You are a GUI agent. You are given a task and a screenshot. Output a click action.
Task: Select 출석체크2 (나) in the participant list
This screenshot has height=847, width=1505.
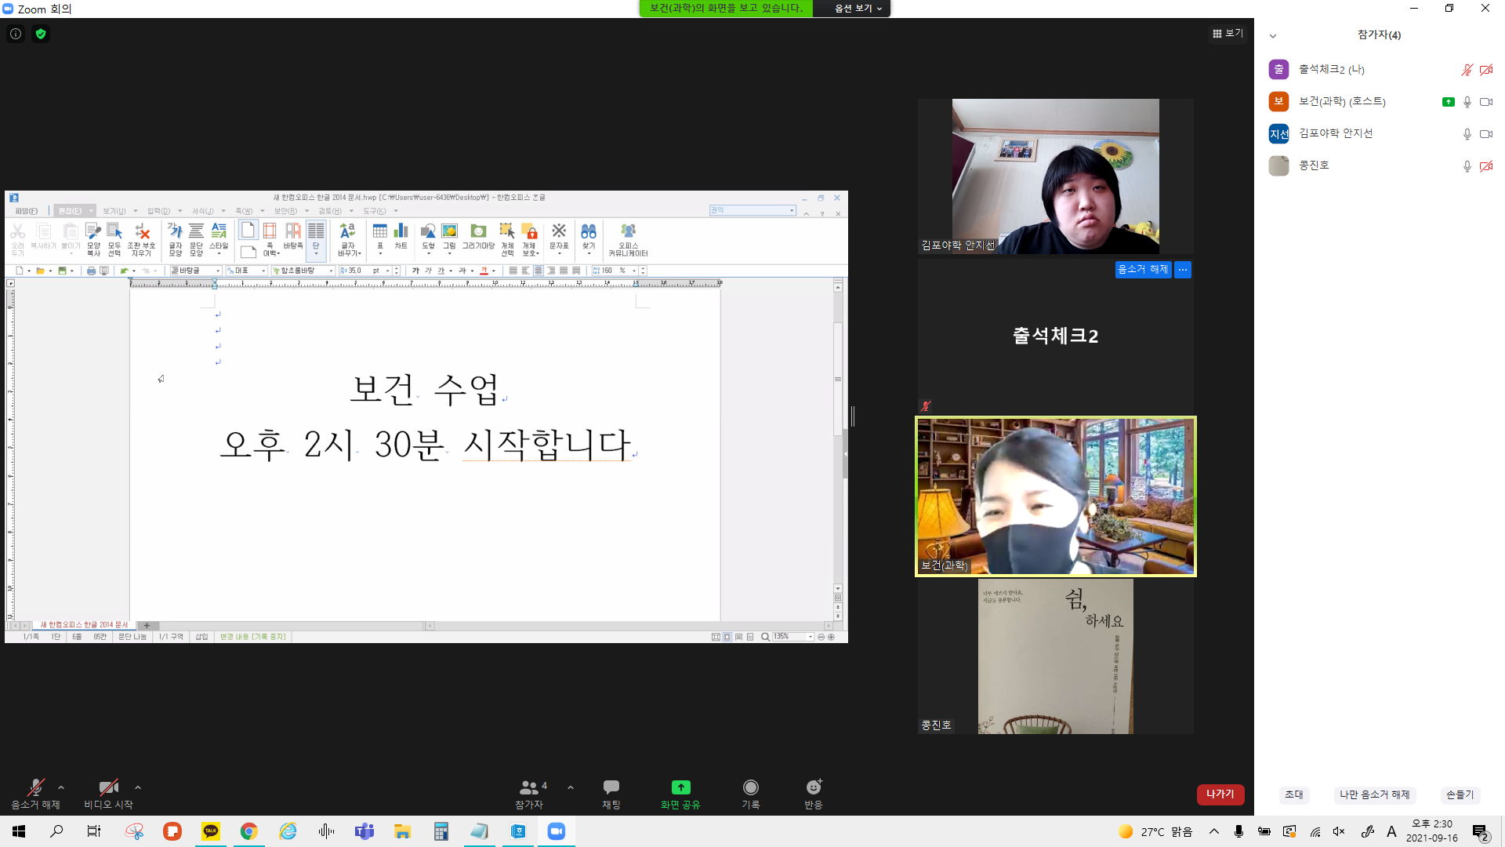tap(1380, 69)
